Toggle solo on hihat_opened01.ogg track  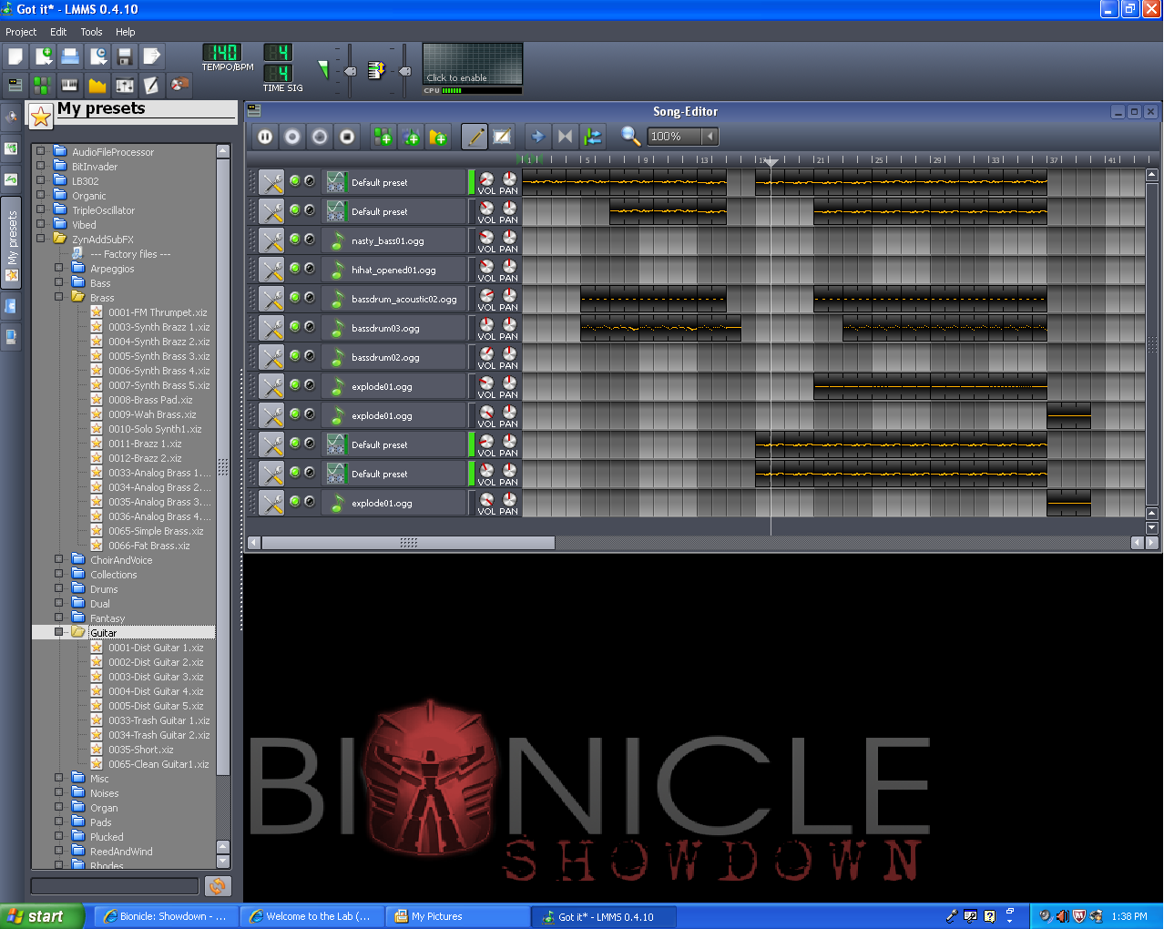click(310, 268)
